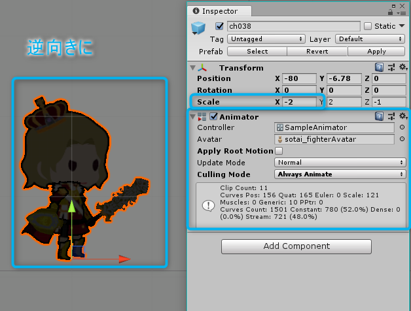
Task: Open the Culling Mode dropdown
Action: pyautogui.click(x=340, y=174)
